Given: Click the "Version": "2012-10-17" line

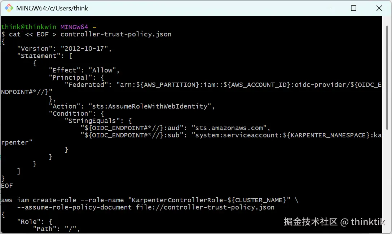Looking at the screenshot, I should tap(64, 49).
